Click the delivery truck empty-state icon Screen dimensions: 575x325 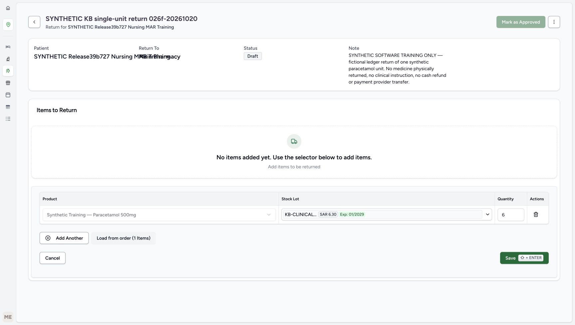(x=294, y=141)
